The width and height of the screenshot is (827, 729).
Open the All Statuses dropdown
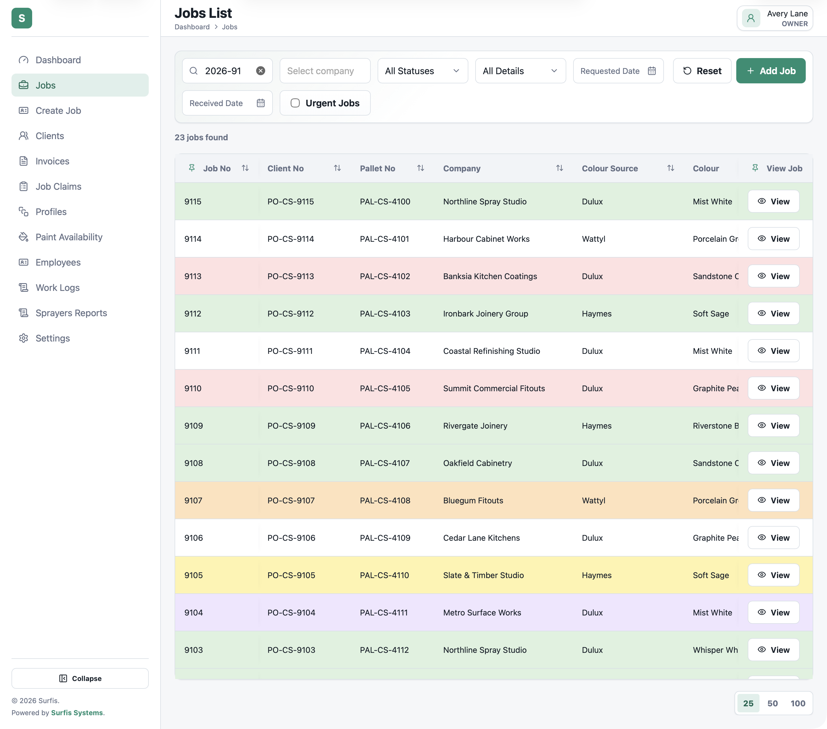point(422,71)
